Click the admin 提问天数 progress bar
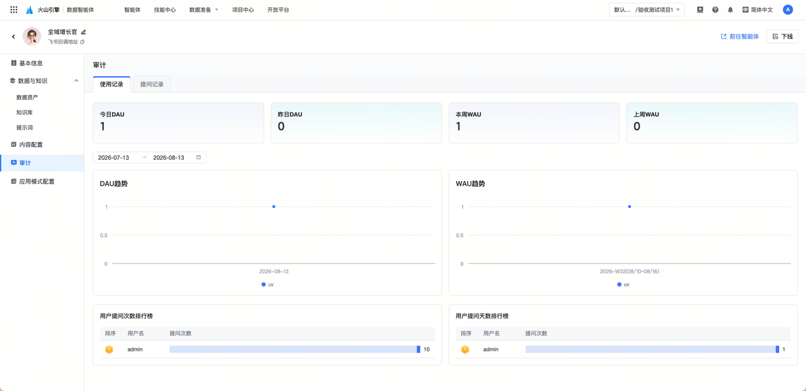Image resolution: width=806 pixels, height=391 pixels. point(652,350)
